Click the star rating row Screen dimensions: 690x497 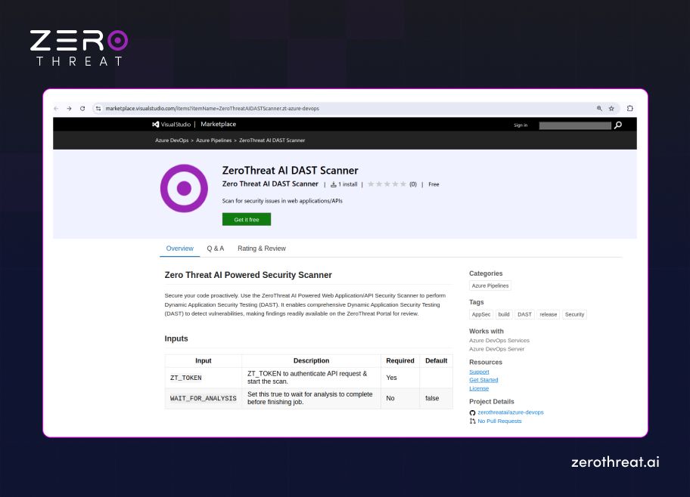coord(387,184)
